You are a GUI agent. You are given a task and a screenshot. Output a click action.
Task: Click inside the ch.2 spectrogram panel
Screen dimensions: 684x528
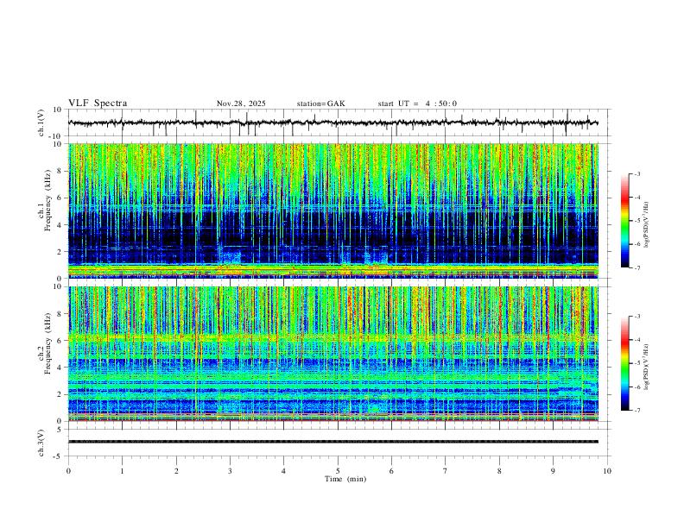(332, 354)
